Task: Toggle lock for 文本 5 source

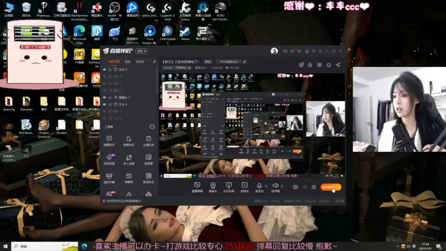Action: click(110, 69)
